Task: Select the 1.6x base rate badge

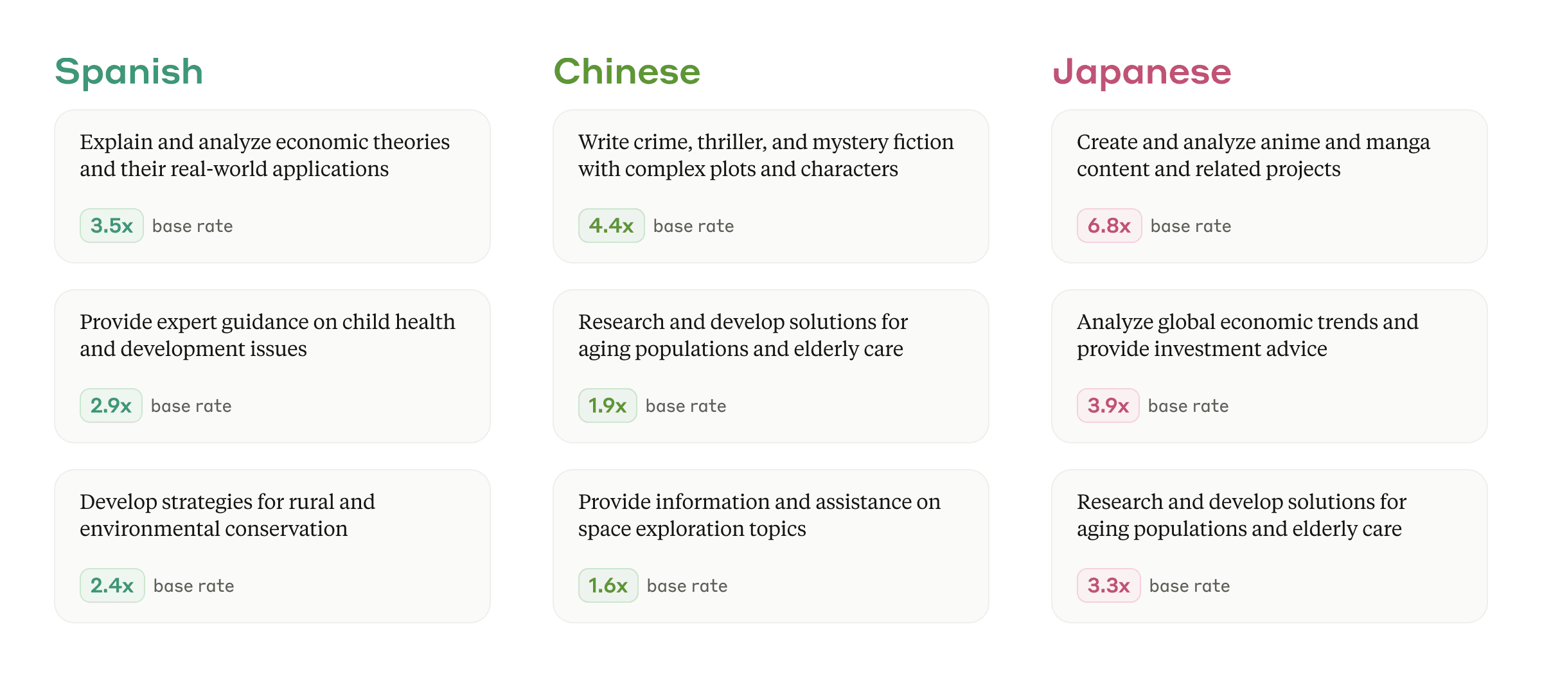Action: coord(608,585)
